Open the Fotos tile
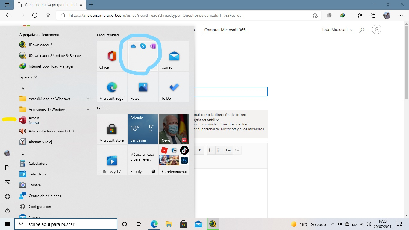Viewport: 409px width, 230px height. [143, 87]
